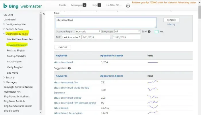Sort by the top Keywords column header
The image size is (201, 115).
click(61, 55)
